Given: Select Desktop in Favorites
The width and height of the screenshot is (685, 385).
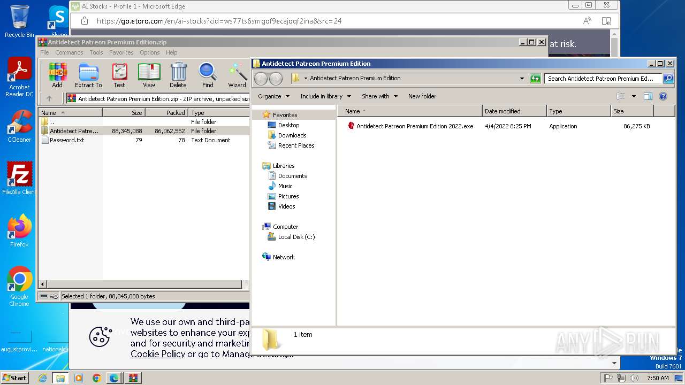Looking at the screenshot, I should 288,125.
